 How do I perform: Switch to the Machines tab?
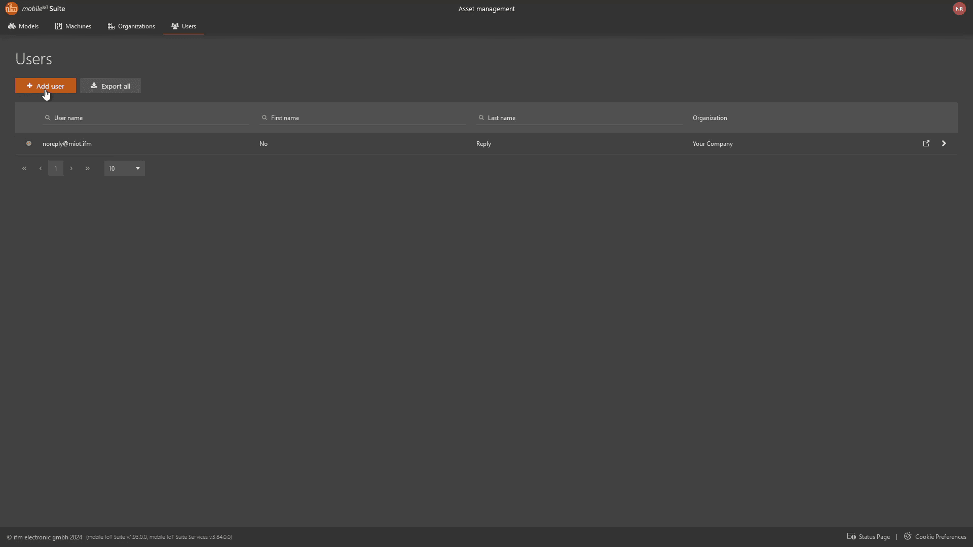tap(73, 26)
